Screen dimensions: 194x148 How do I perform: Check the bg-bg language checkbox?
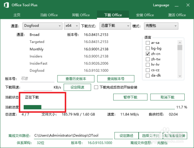point(148,48)
